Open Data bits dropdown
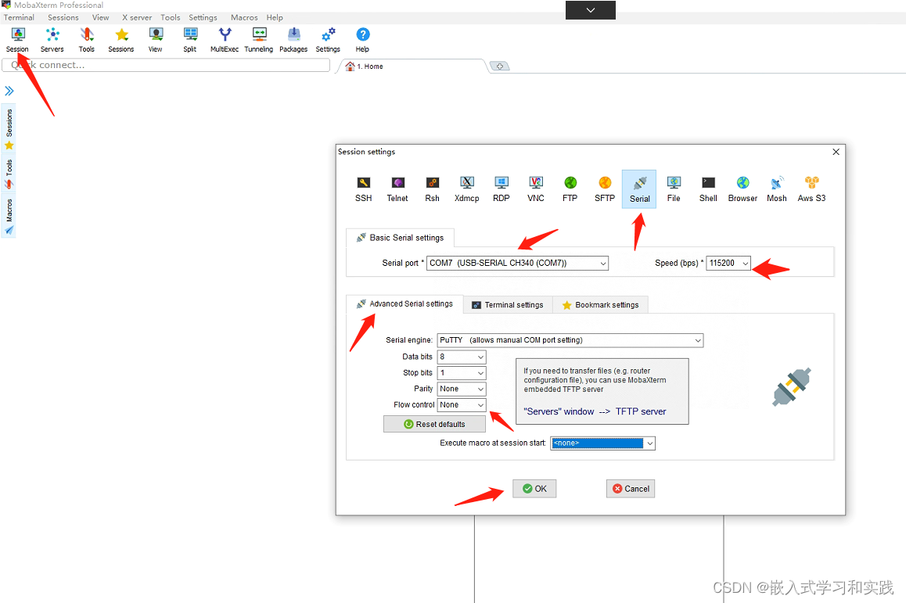The image size is (906, 603). point(462,357)
